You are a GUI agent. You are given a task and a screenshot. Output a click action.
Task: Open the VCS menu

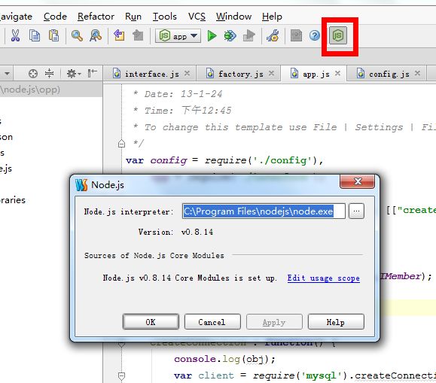click(197, 17)
